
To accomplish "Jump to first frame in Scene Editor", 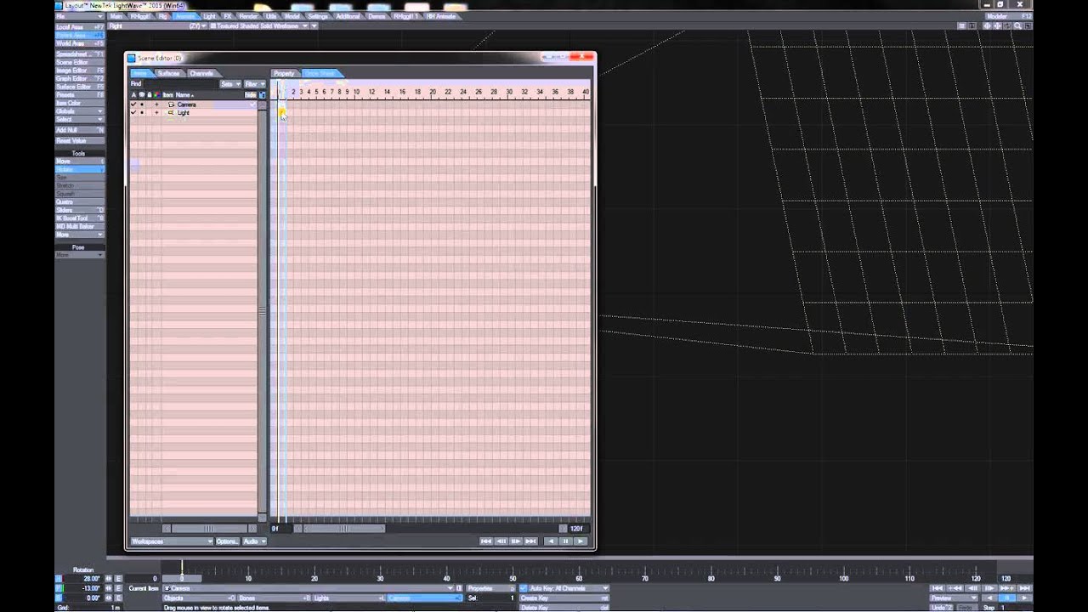I will coord(486,541).
